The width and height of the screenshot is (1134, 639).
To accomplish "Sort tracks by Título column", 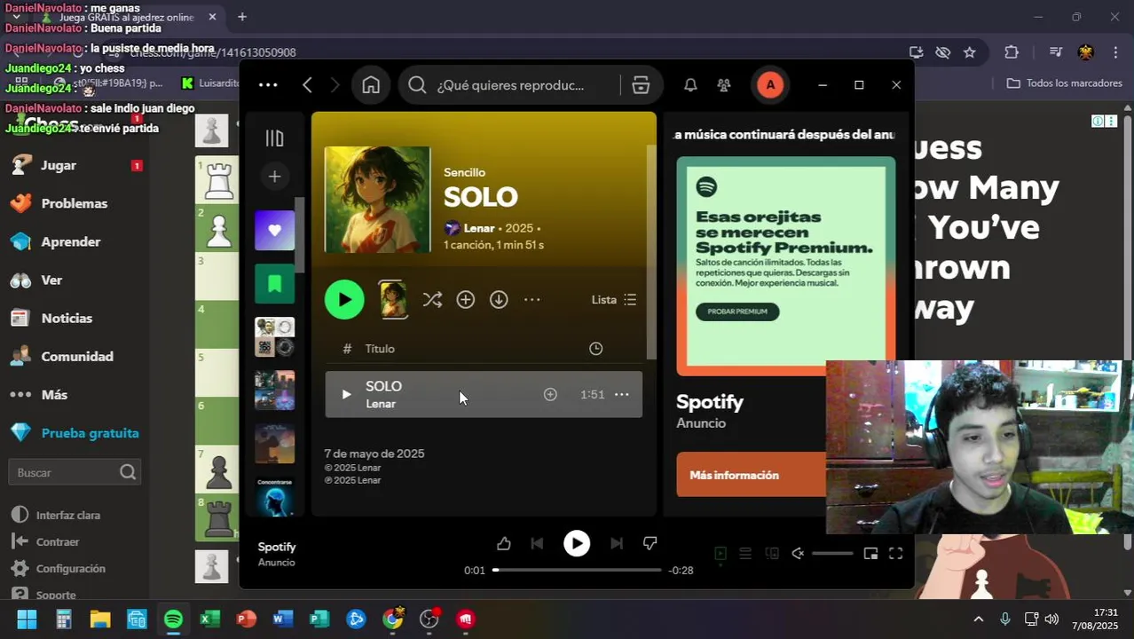I will tap(380, 349).
